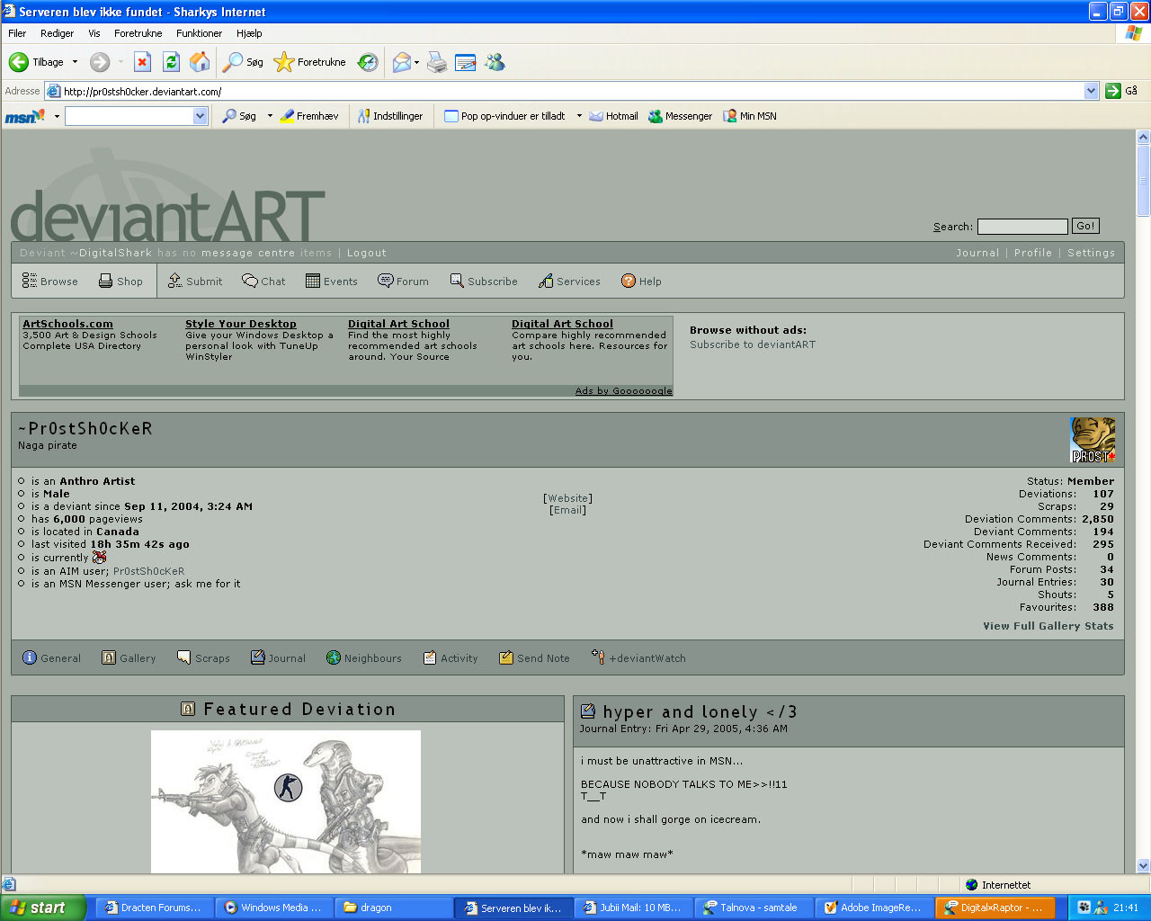Open Hotmail from MSN toolbar

pos(613,116)
